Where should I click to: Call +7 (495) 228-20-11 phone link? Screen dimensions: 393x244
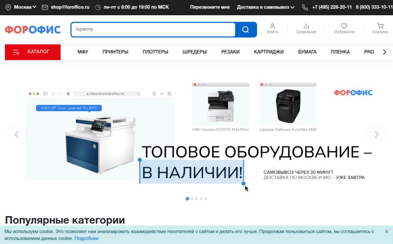(x=332, y=7)
